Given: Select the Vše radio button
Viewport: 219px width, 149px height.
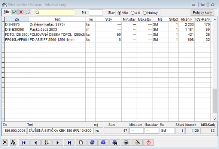Looking at the screenshot, I should coord(119,13).
